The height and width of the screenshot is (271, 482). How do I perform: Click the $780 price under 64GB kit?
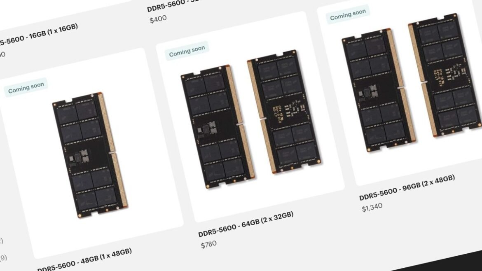click(x=209, y=245)
